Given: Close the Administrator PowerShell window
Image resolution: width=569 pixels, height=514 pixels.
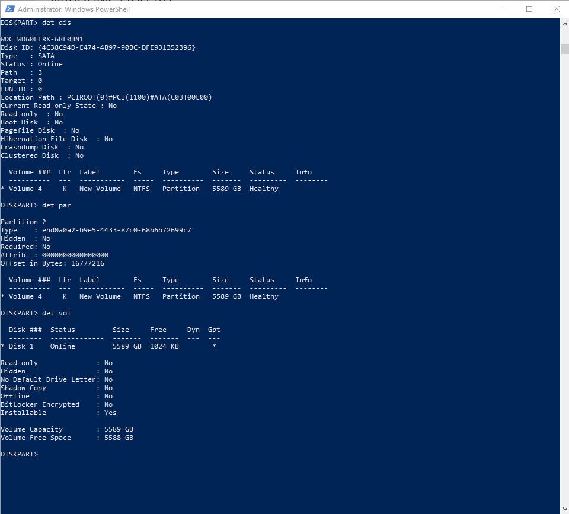Looking at the screenshot, I should coord(556,9).
